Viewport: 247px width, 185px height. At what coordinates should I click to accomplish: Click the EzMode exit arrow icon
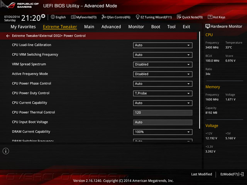click(x=242, y=174)
